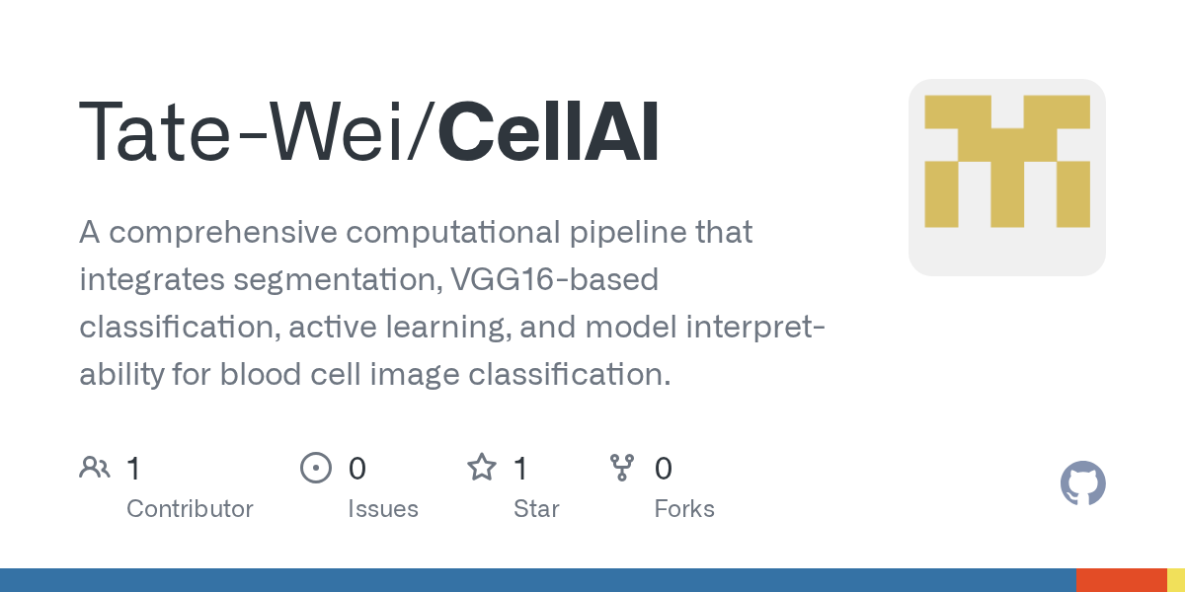
Task: Click the blue segment of language bar
Action: click(x=537, y=580)
